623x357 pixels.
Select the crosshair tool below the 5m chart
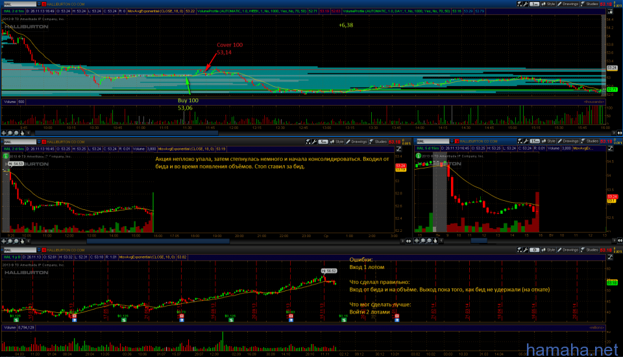(4, 241)
